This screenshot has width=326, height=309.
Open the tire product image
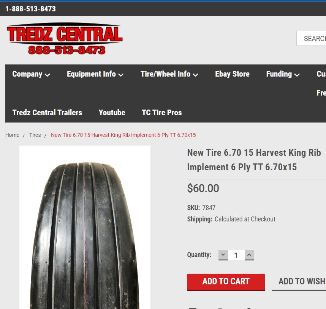(x=85, y=227)
